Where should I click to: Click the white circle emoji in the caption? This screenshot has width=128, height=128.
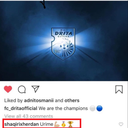click(x=93, y=108)
